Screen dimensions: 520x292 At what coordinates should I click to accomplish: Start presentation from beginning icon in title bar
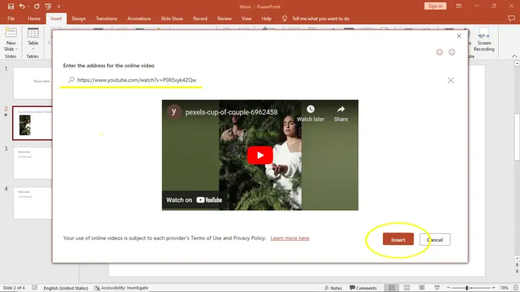pos(48,6)
